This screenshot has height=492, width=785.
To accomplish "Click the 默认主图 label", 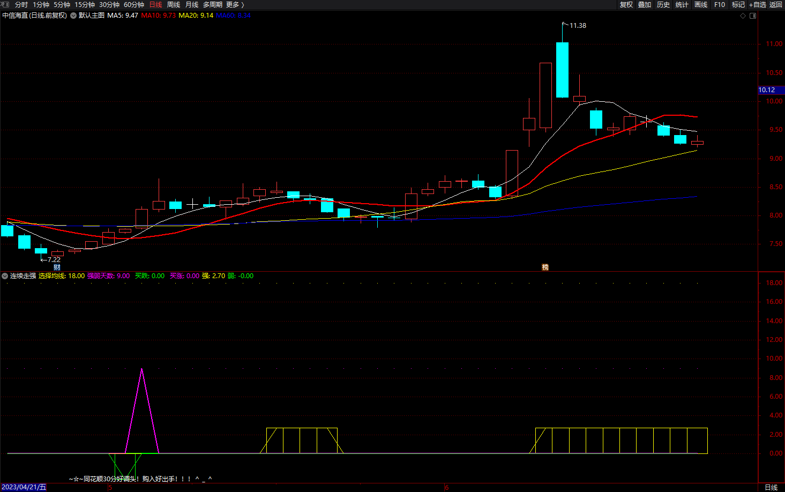I will (x=92, y=16).
